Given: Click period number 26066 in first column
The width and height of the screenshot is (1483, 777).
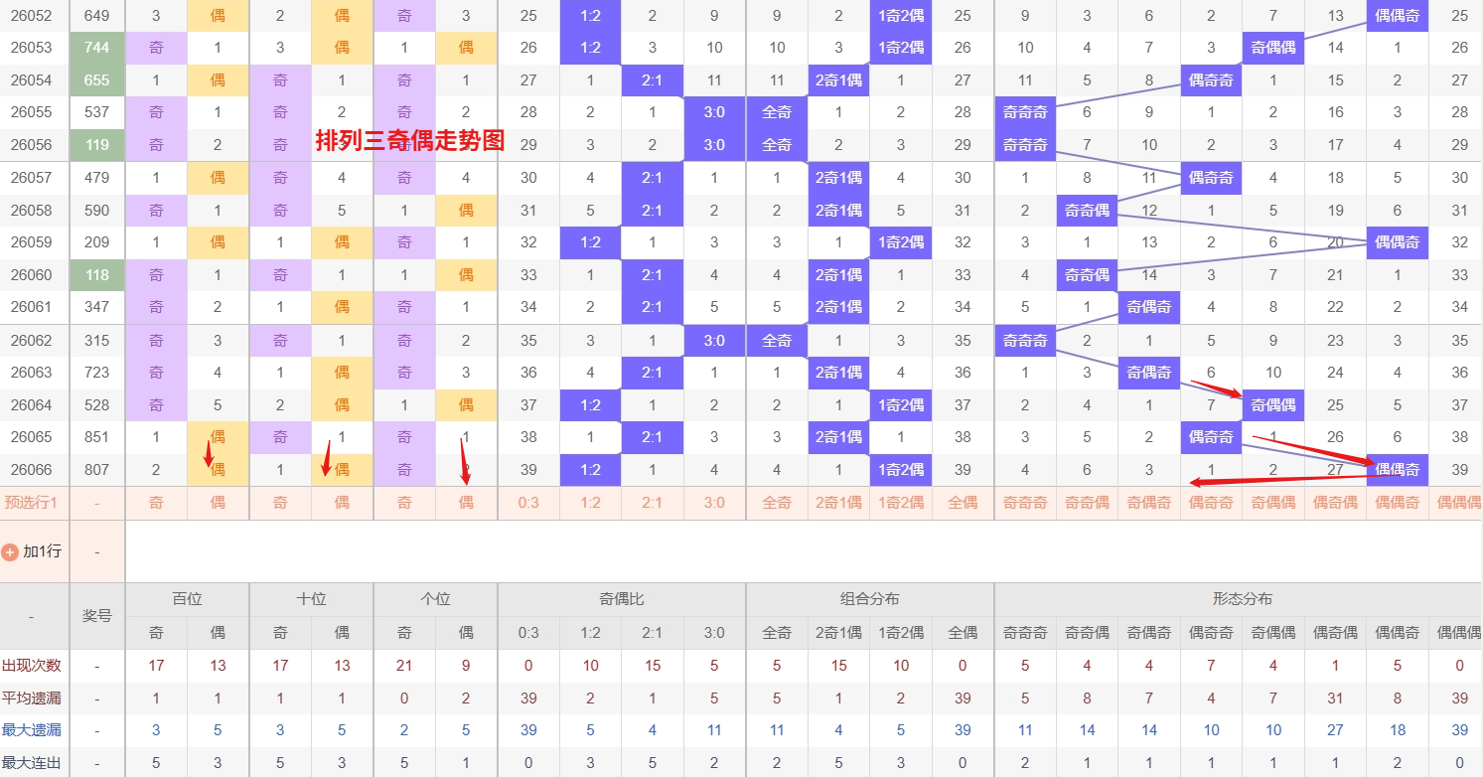Looking at the screenshot, I should tap(33, 469).
